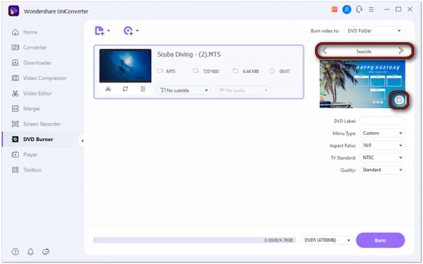423x264 pixels.
Task: Click the Burn button
Action: (x=381, y=240)
